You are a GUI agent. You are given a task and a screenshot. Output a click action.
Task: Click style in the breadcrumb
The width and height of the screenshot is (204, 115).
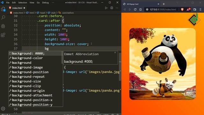point(53,13)
